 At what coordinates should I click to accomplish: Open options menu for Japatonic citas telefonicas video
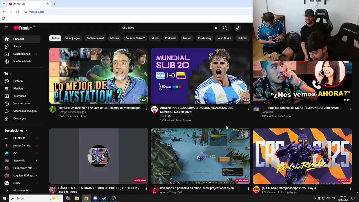350,108
